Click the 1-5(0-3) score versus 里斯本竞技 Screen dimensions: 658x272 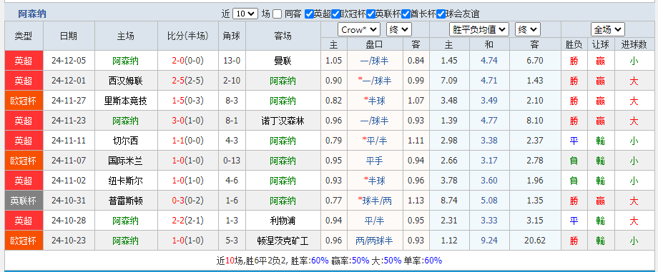point(187,101)
